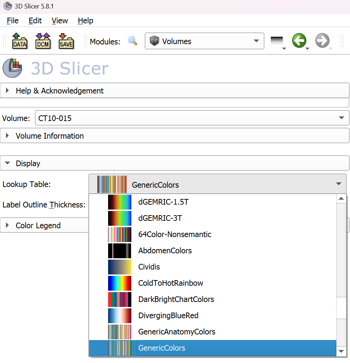
Task: Click the Cividis gradient swatch
Action: point(120,267)
